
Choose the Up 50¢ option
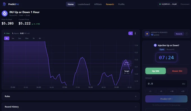pyautogui.click(x=156, y=71)
